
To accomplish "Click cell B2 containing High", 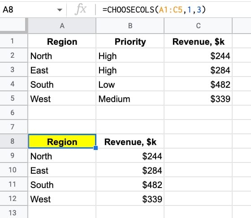I will pos(130,56).
